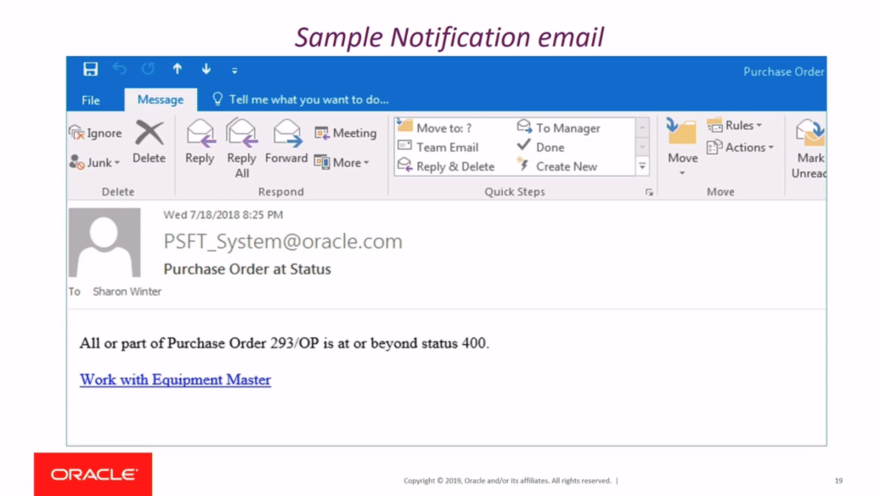Select the Message ribbon tab

[x=161, y=99]
